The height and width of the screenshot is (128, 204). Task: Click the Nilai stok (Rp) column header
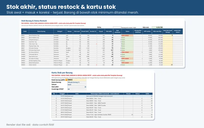click(157, 31)
